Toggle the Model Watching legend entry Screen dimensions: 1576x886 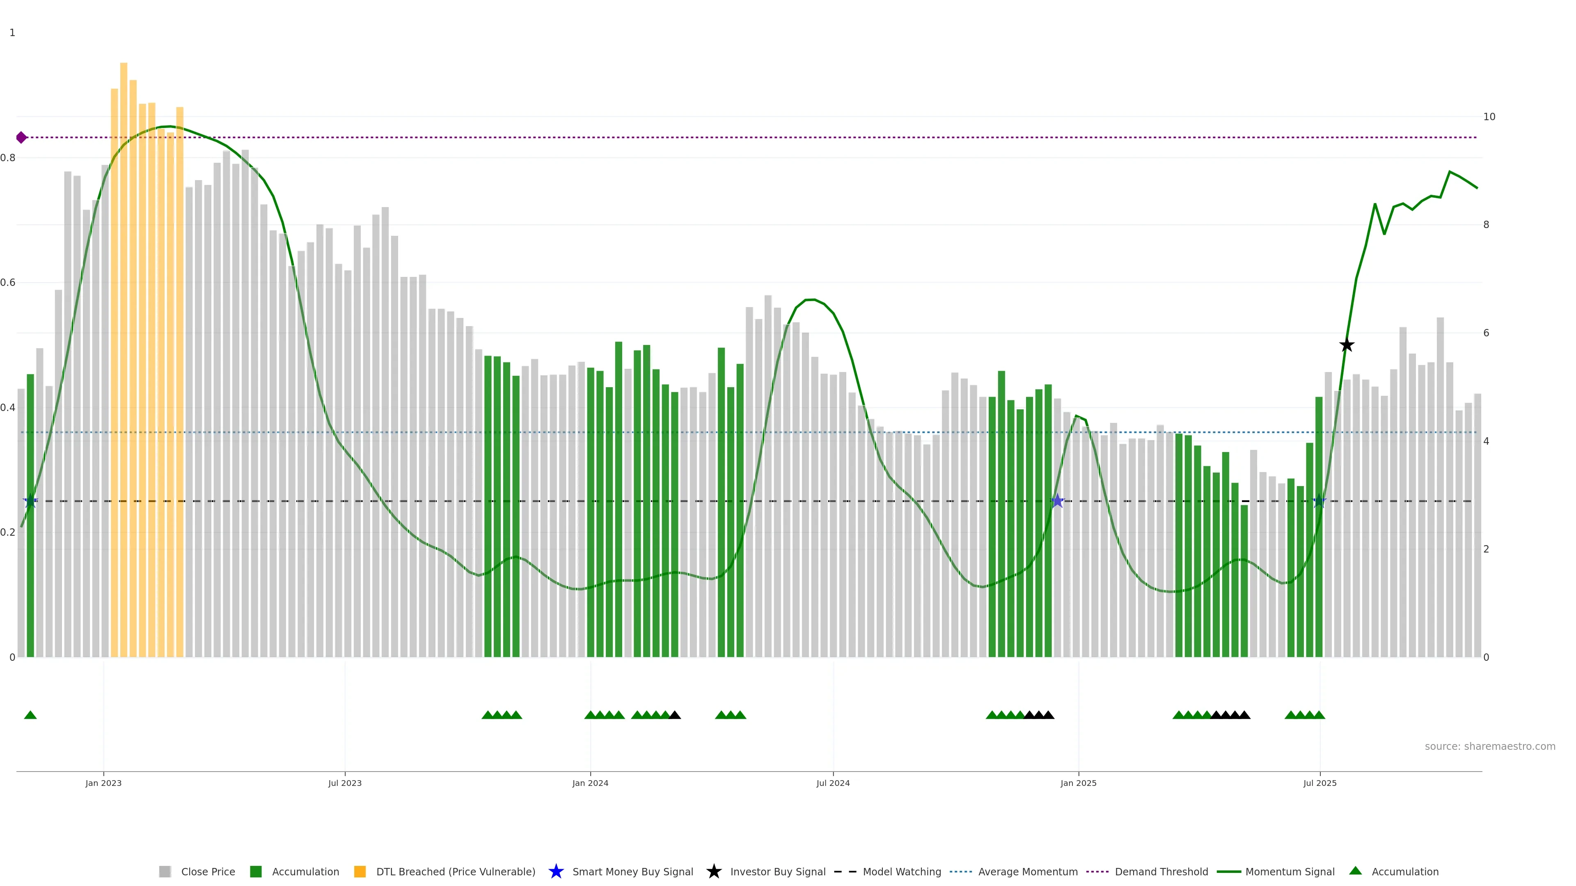coord(901,871)
